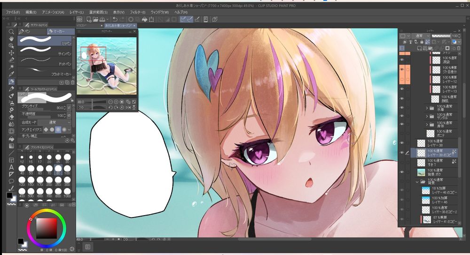The height and width of the screenshot is (255, 470).
Task: Collapse the 背景 layer folder
Action: point(417,181)
